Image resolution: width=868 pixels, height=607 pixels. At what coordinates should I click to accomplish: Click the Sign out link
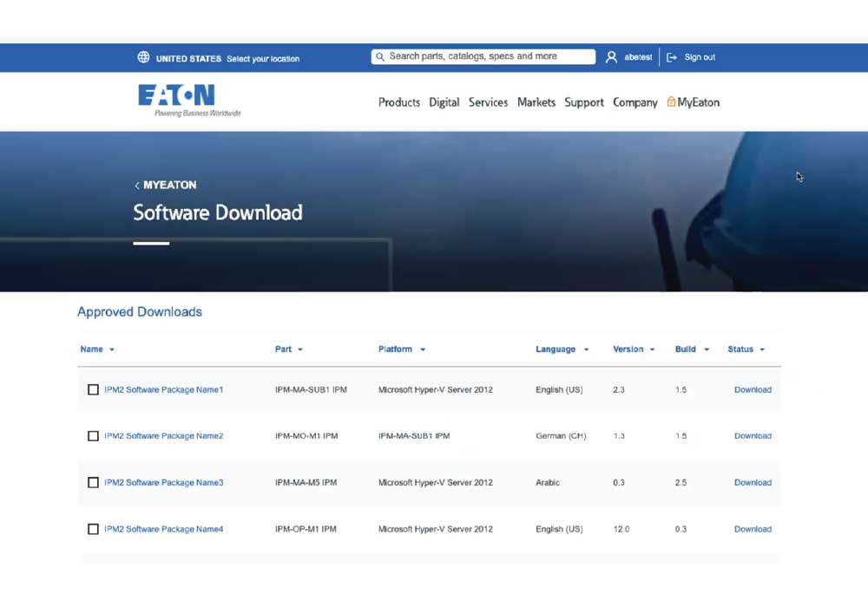tap(700, 57)
